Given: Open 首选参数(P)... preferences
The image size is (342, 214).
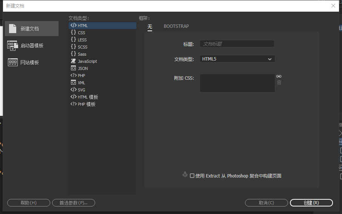Looking at the screenshot, I should (x=74, y=203).
